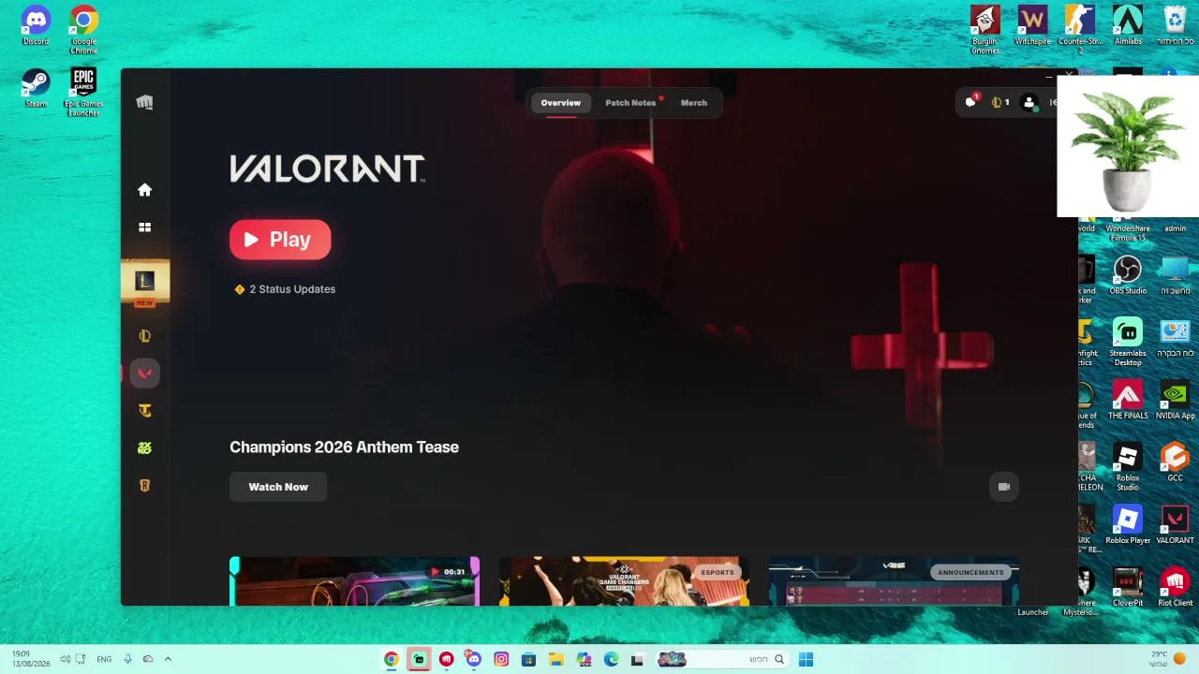This screenshot has width=1199, height=674.
Task: Open the Merch tab
Action: 694,103
